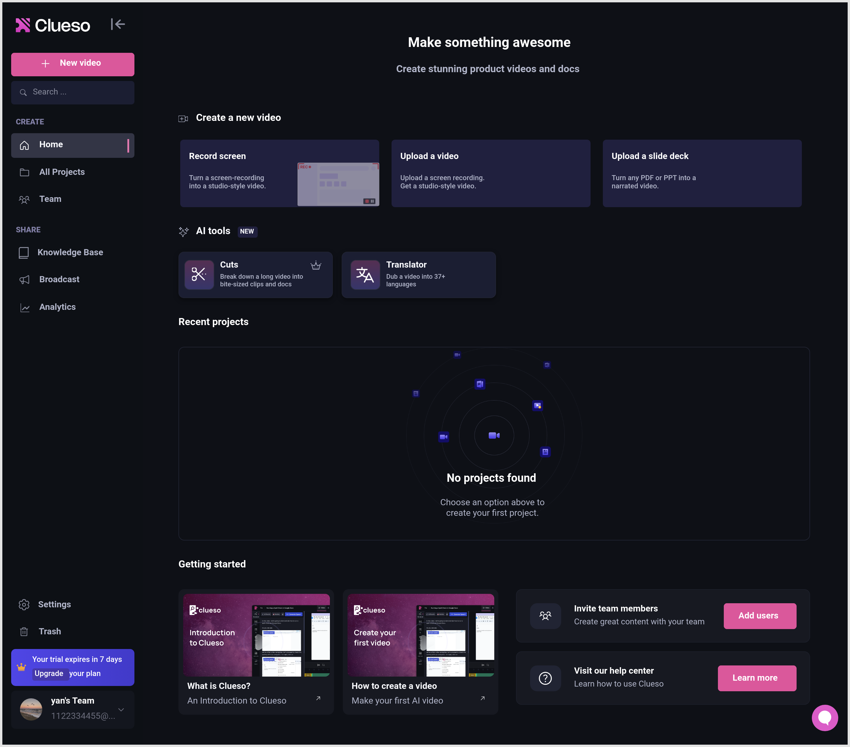The image size is (850, 747).
Task: Expand yan's Team account menu
Action: [121, 709]
